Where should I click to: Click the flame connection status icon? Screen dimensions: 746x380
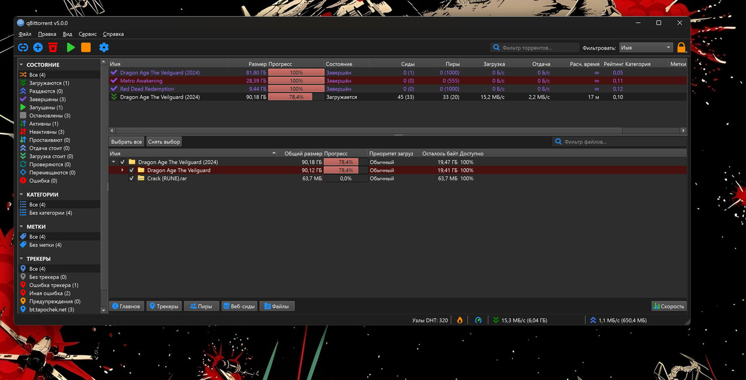pos(460,320)
